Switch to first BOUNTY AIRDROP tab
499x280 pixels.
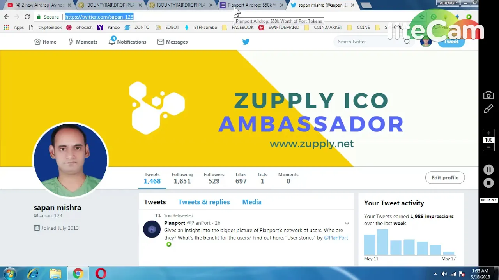click(x=109, y=5)
